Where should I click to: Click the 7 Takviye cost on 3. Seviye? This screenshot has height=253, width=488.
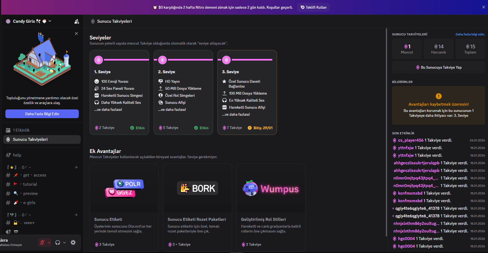232,128
